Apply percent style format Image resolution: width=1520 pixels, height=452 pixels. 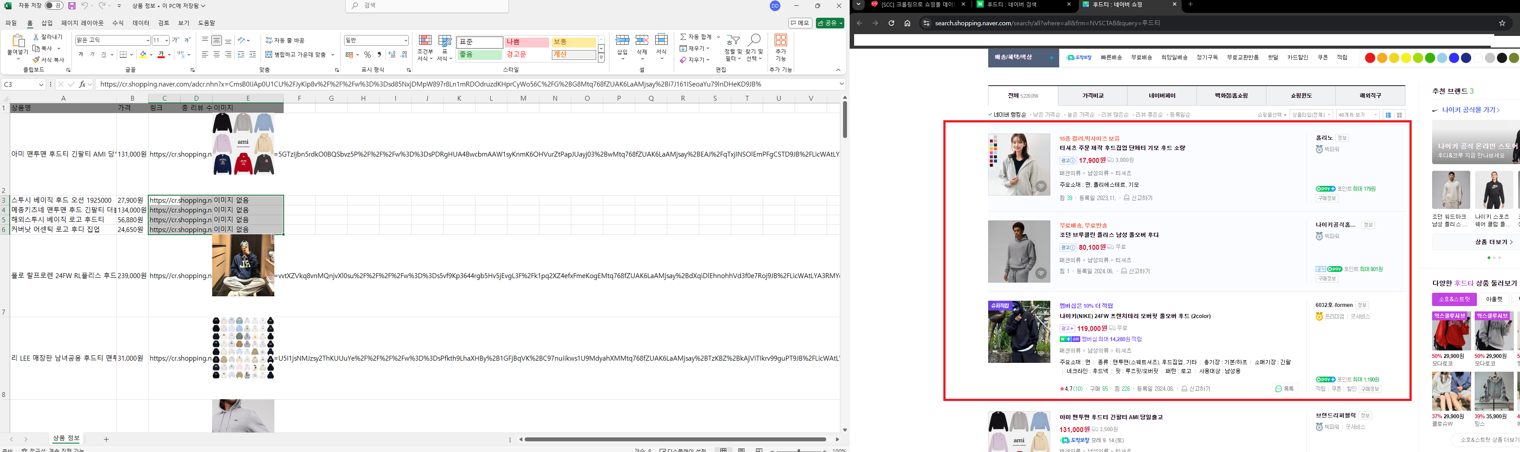click(367, 55)
